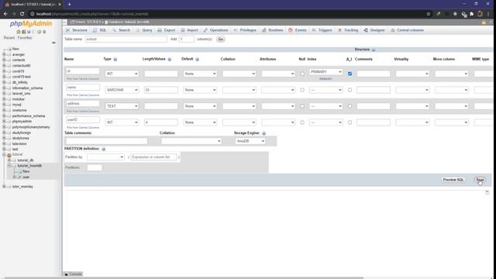496x279 pixels.
Task: Click the red Events clock icon
Action: (291, 30)
